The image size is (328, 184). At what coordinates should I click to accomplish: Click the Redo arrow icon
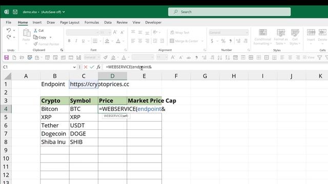coord(9,37)
